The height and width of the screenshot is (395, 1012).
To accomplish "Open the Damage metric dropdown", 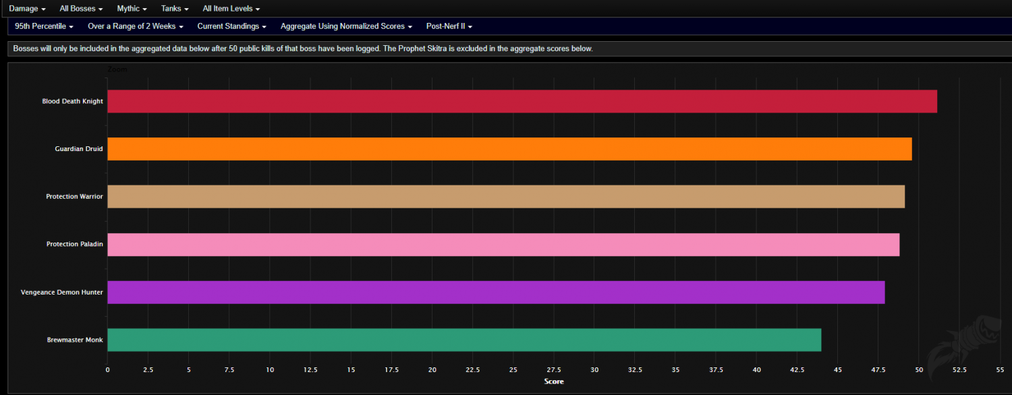I will tap(27, 9).
